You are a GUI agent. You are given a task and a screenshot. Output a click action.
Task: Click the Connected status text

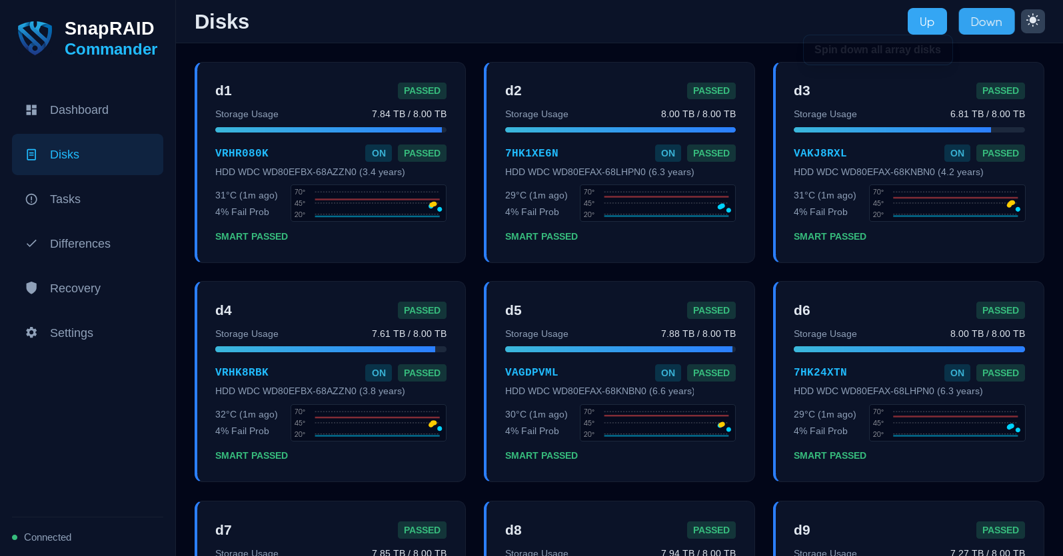click(x=47, y=537)
